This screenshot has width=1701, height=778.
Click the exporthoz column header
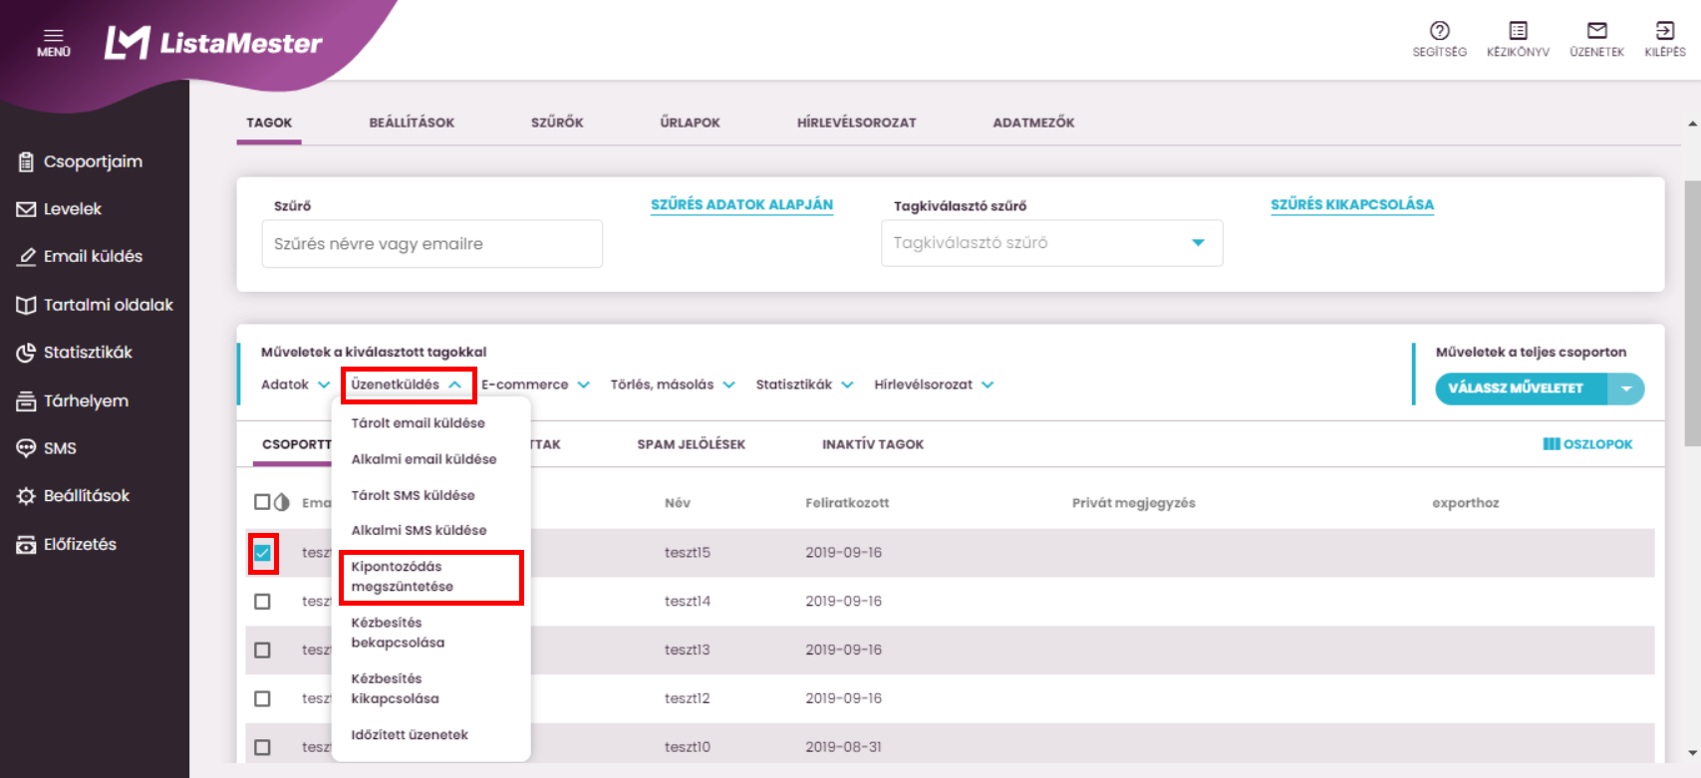coord(1465,503)
